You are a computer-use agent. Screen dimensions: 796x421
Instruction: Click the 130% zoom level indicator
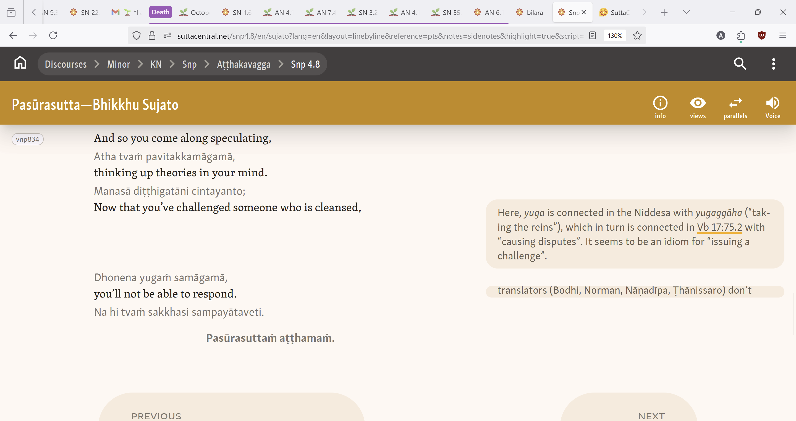615,36
